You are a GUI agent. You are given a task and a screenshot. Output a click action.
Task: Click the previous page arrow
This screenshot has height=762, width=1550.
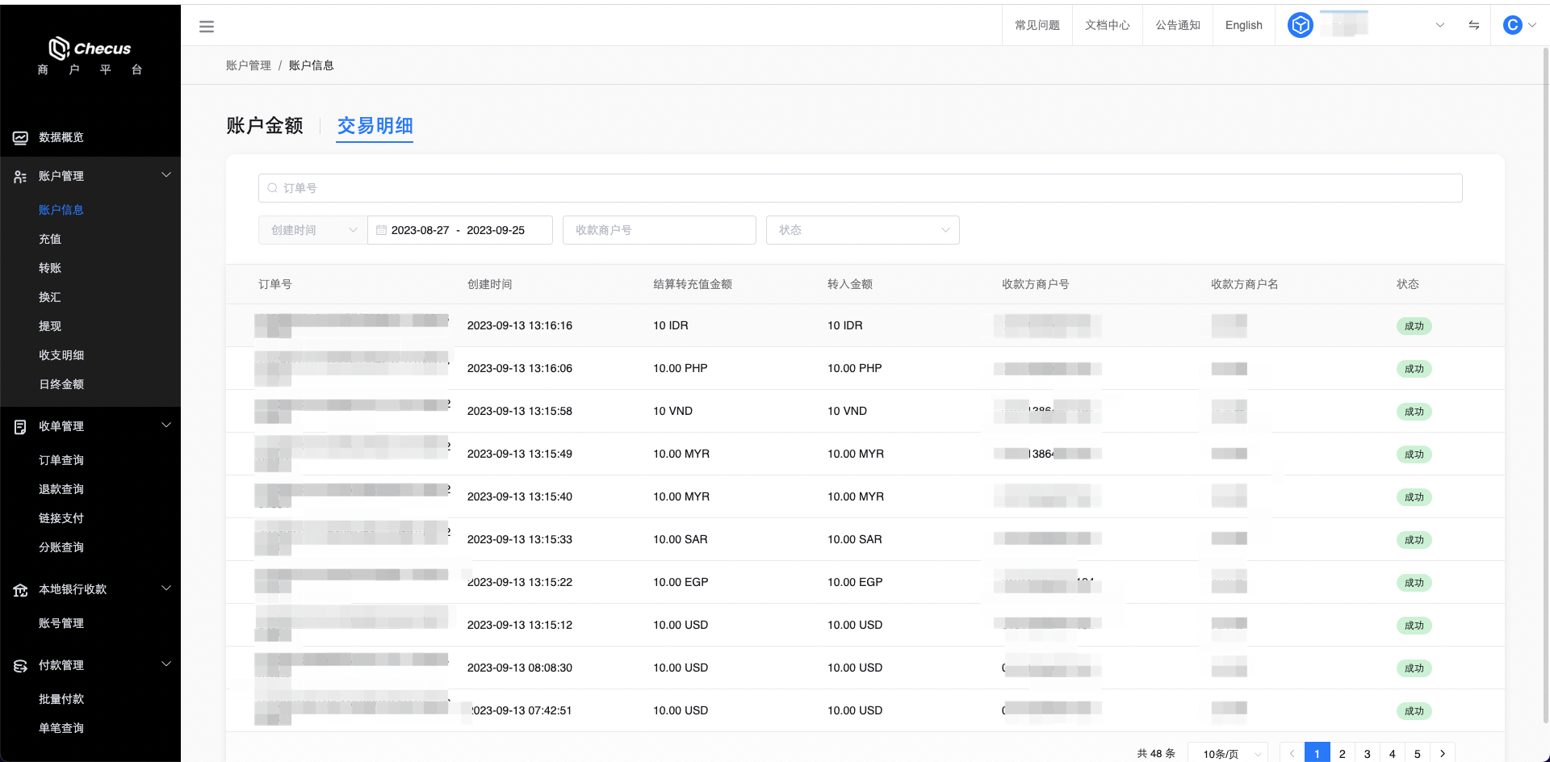tap(1292, 754)
